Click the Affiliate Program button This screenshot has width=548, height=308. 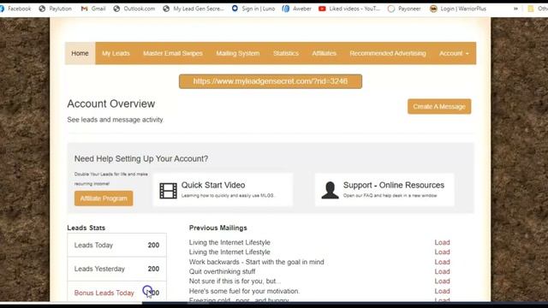[x=104, y=198]
